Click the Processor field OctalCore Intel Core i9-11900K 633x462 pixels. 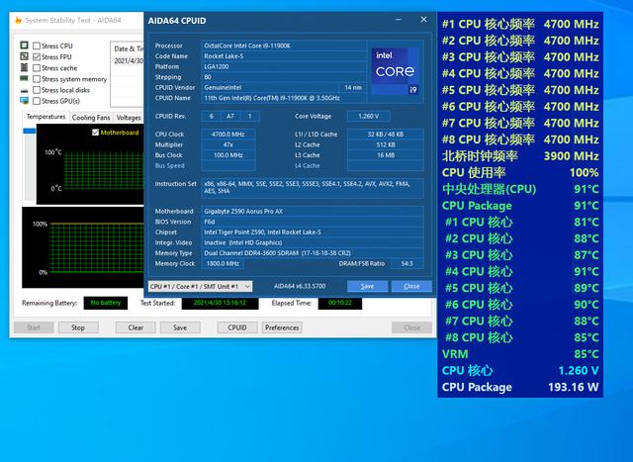click(284, 46)
